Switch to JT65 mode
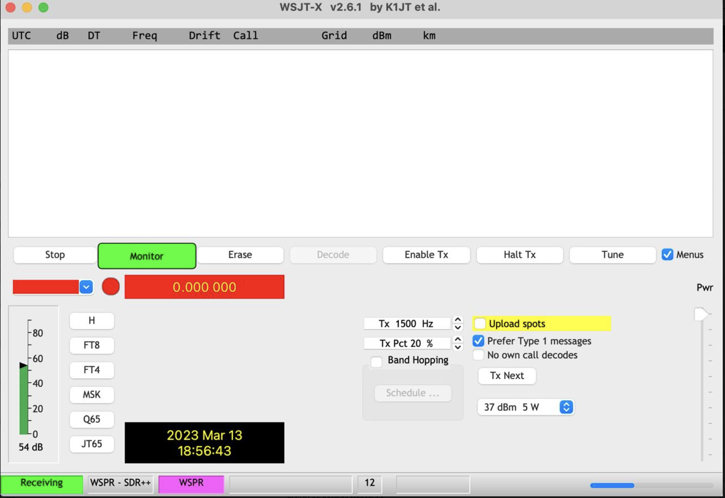 point(92,444)
